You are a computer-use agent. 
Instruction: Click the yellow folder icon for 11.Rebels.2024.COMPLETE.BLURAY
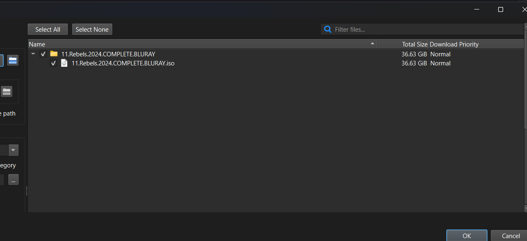coord(54,54)
